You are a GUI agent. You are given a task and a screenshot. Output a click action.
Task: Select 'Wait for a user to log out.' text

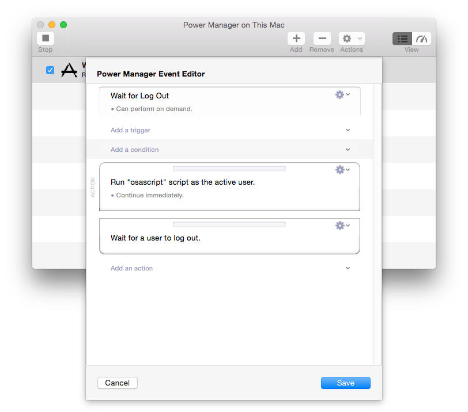click(155, 238)
